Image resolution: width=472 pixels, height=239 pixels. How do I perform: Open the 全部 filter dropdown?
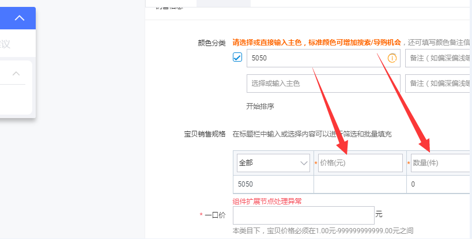273,163
